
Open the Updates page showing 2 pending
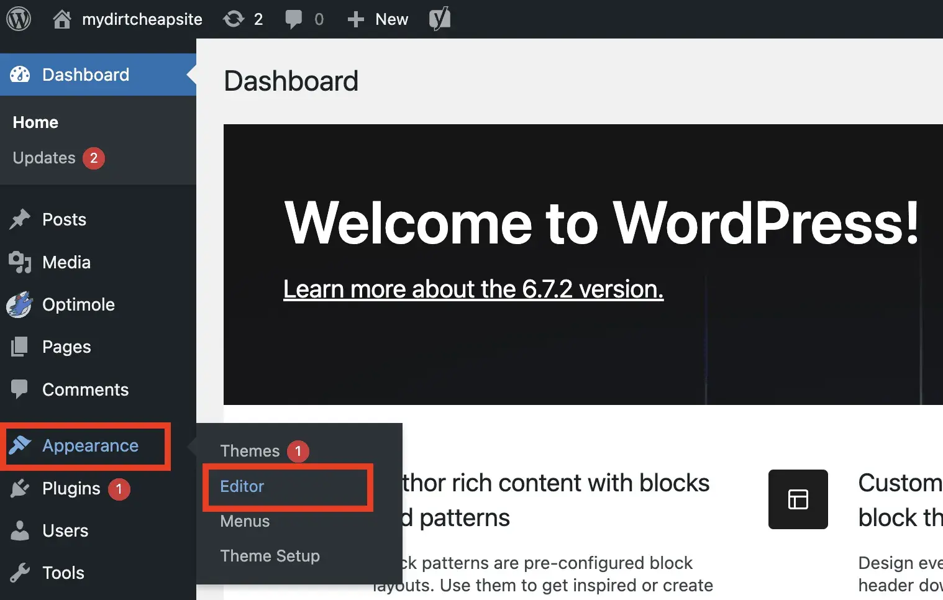click(43, 158)
